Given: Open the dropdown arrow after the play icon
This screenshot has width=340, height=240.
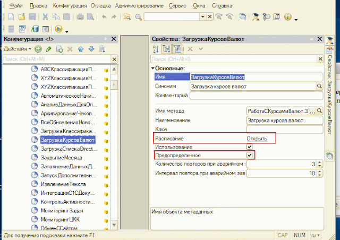Looking at the screenshot, I should pyautogui.click(x=67, y=32).
